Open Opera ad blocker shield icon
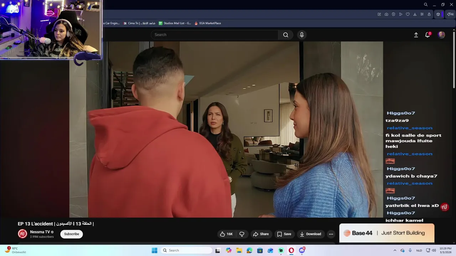This screenshot has height=256, width=456. click(394, 14)
